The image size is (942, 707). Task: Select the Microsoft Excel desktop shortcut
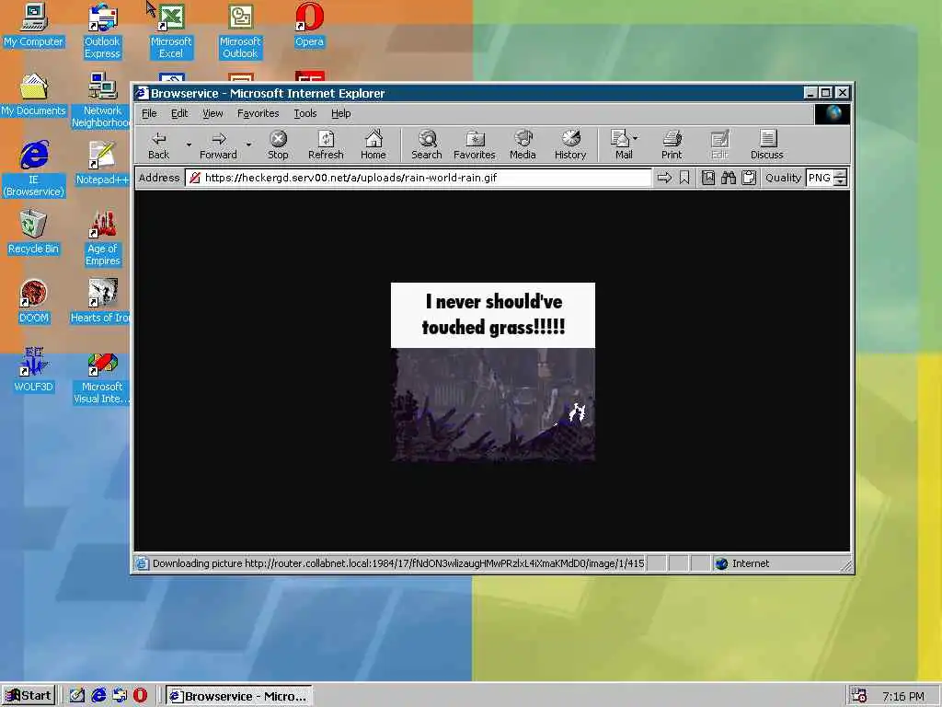click(170, 31)
